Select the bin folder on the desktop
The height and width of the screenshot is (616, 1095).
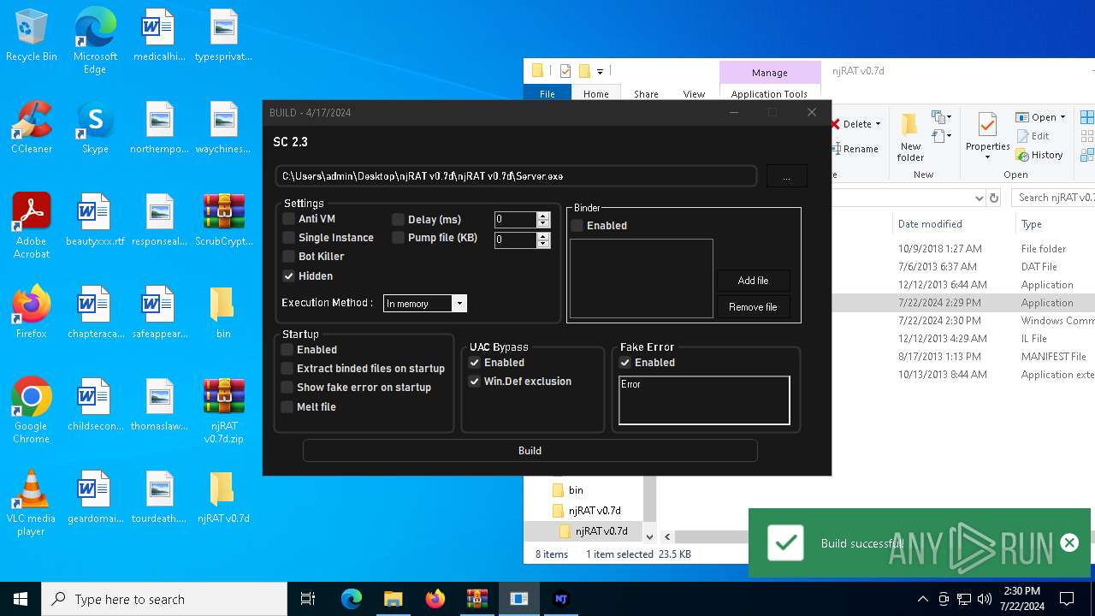(x=222, y=313)
